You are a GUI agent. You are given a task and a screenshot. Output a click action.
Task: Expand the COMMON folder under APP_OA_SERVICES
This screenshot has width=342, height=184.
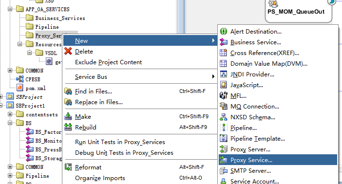pos(10,70)
